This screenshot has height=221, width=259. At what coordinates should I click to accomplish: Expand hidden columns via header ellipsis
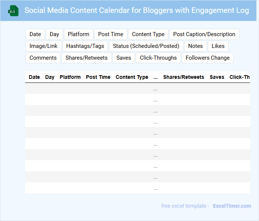(155, 77)
